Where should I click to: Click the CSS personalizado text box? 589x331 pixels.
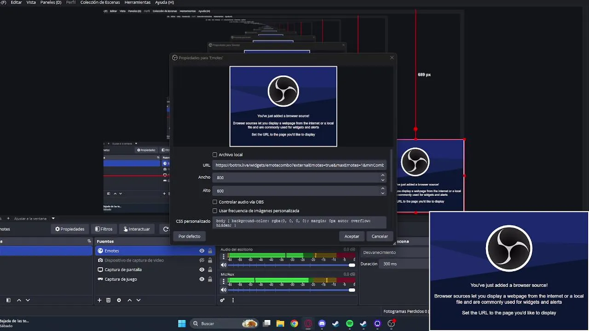(300, 223)
